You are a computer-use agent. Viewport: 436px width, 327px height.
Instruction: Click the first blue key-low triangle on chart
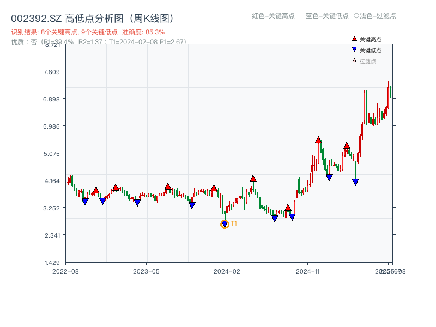click(x=85, y=202)
